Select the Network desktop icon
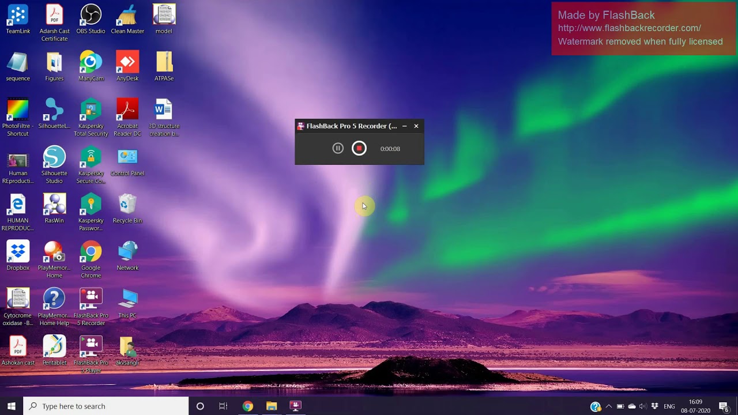Screen dimensions: 738x415 [x=127, y=256]
